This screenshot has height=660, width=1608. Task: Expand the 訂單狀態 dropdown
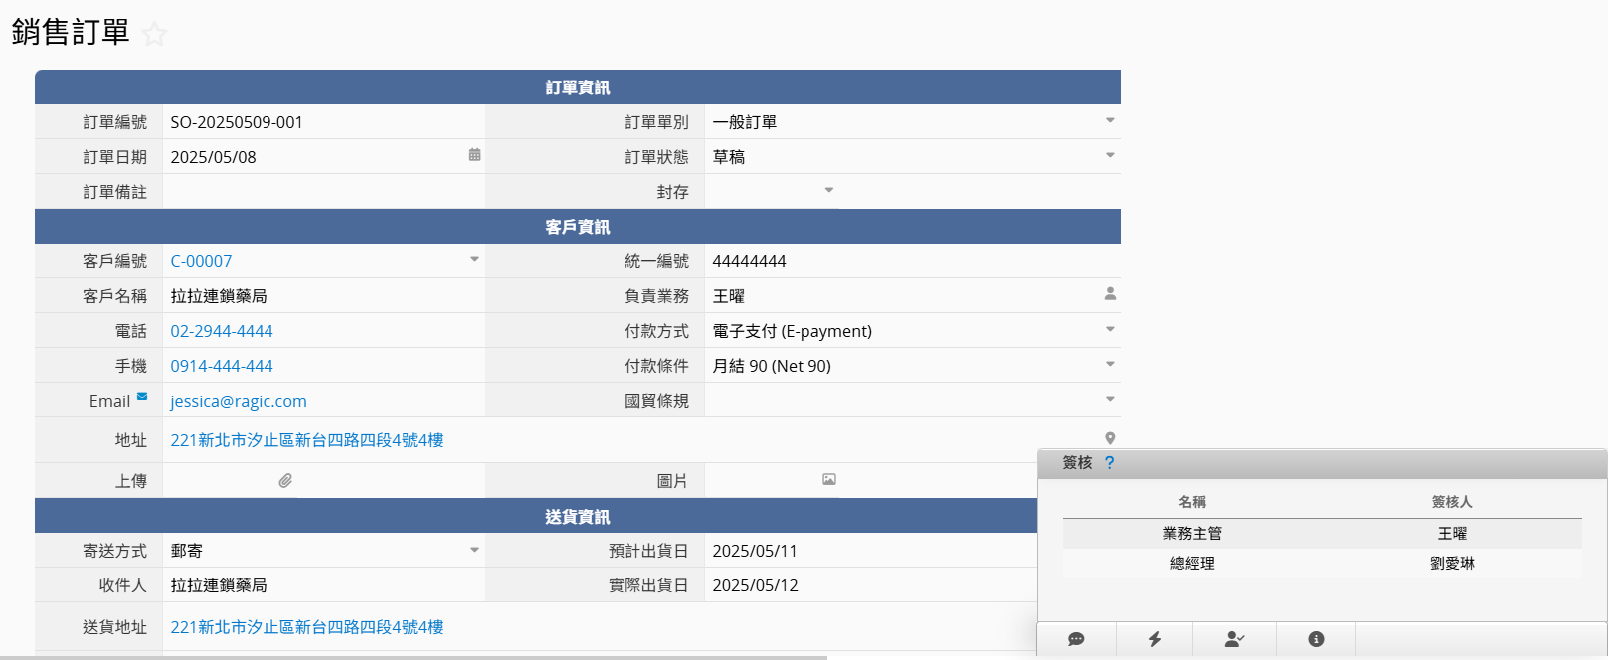pos(1110,155)
